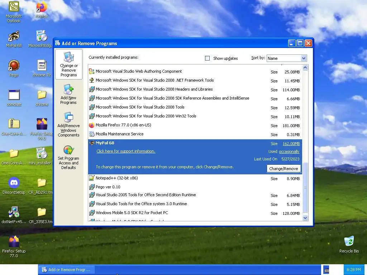Minimize the Add or Remove Programs window
367x275 pixels.
pos(292,43)
